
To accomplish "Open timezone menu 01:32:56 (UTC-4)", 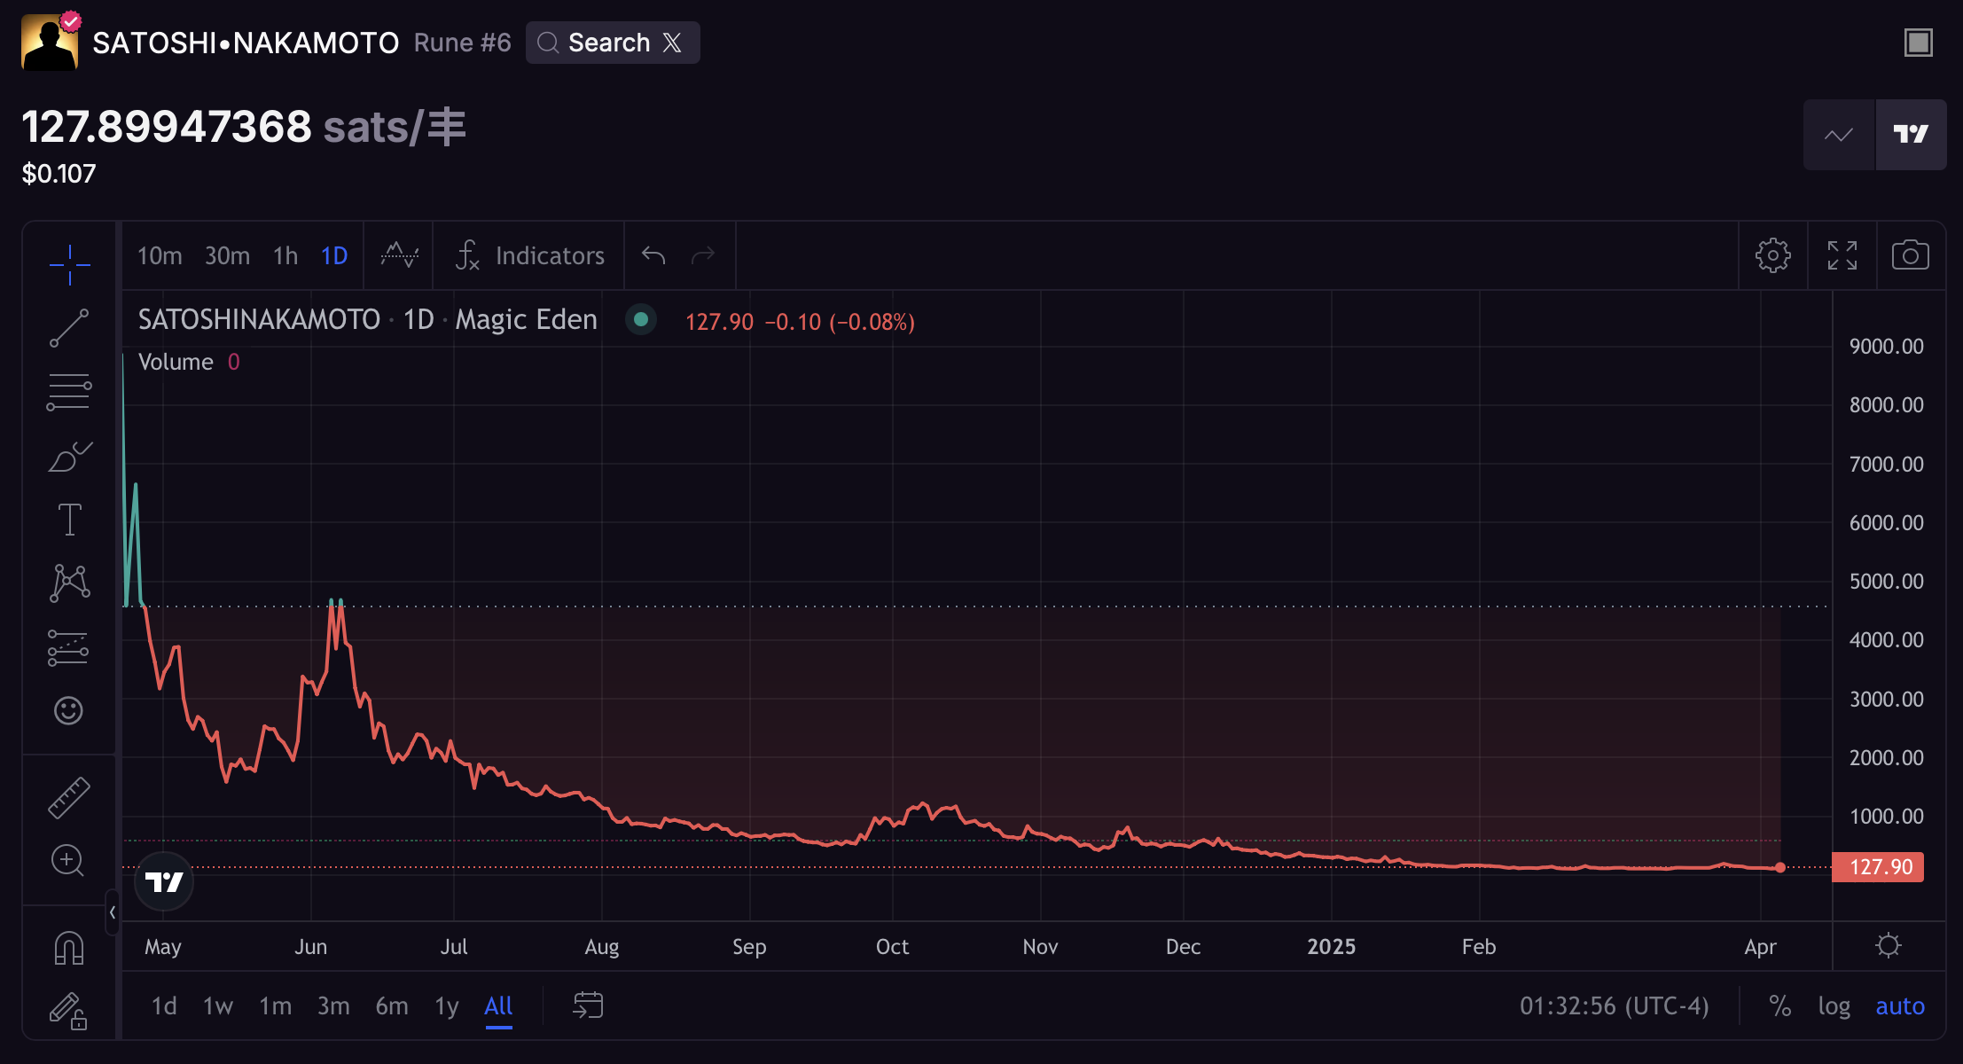I will [1614, 1005].
